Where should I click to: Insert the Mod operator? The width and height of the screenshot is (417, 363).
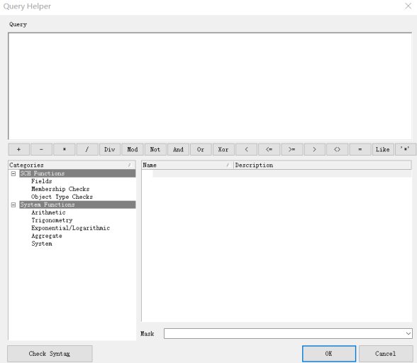(133, 149)
